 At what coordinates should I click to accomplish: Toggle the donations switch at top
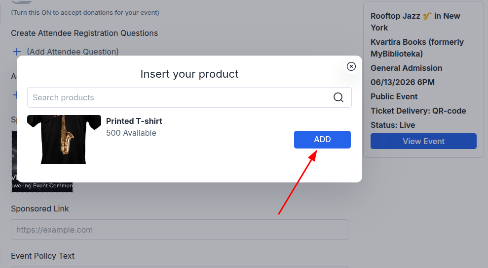click(22, 1)
